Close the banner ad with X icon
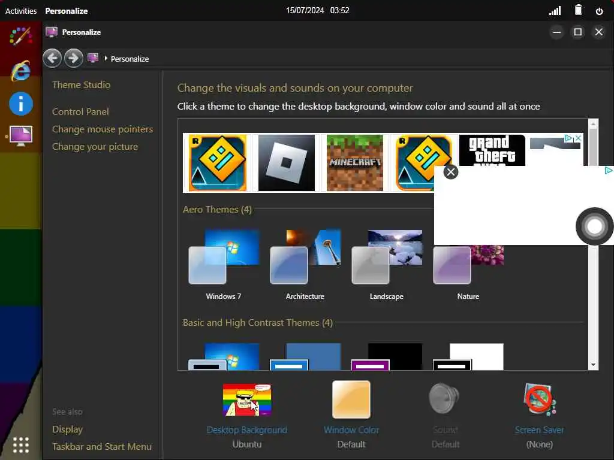 click(578, 138)
